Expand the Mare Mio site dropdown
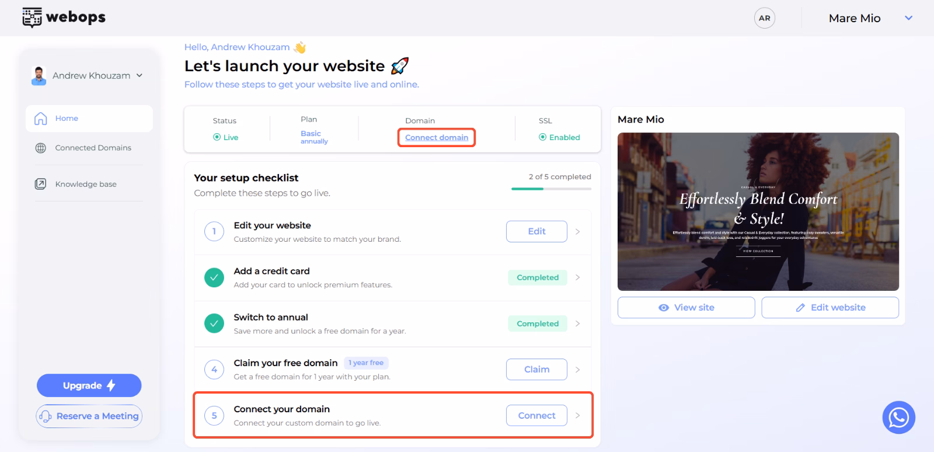Viewport: 934px width, 452px height. (908, 18)
